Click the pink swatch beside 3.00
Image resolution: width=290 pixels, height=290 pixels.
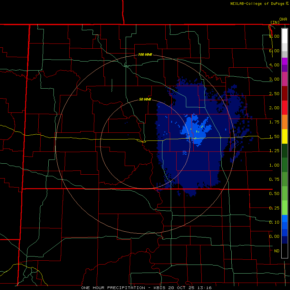coord(285,79)
